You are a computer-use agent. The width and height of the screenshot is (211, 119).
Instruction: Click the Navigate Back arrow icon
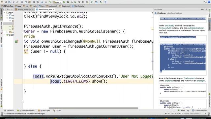pyautogui.click(x=42, y=2)
